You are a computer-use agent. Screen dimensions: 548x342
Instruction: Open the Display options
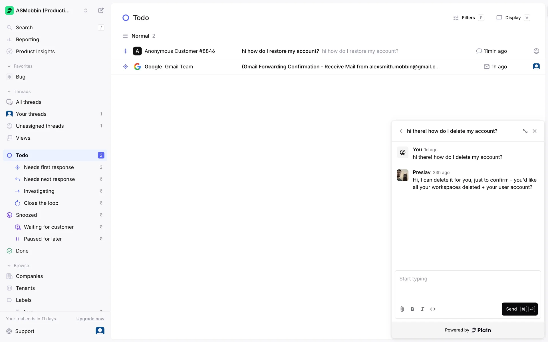pyautogui.click(x=513, y=18)
